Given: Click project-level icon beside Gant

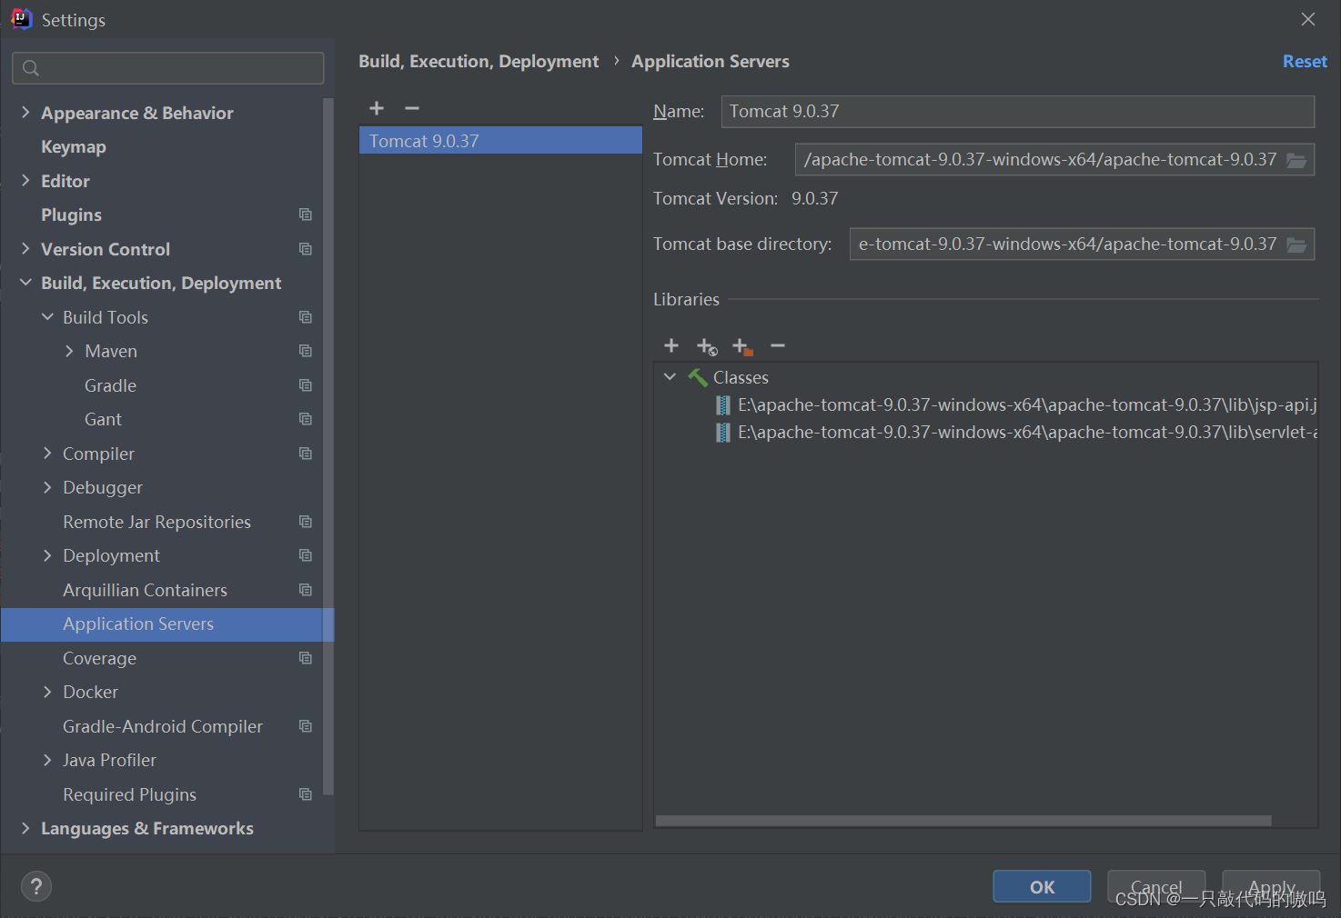Looking at the screenshot, I should click(x=306, y=419).
